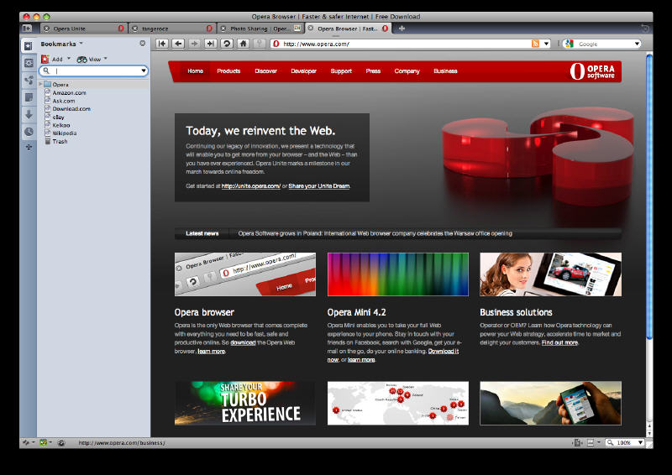The image size is (672, 475).
Task: Open bookmark search field dropdown arrow
Action: pyautogui.click(x=143, y=70)
